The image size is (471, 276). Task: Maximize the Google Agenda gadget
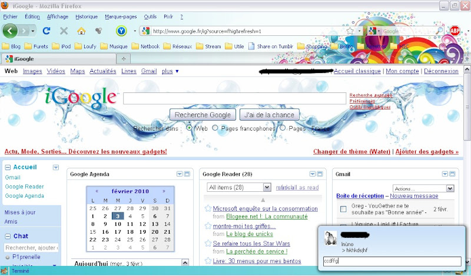point(187,174)
